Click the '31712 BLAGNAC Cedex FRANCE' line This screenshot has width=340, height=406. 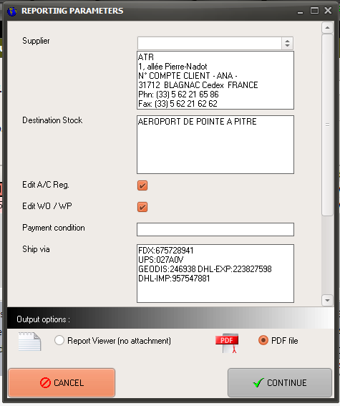[x=198, y=85]
